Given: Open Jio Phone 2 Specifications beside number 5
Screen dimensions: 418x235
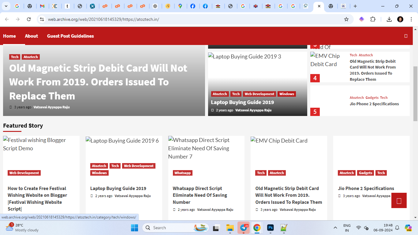Looking at the screenshot, I should pos(374,104).
